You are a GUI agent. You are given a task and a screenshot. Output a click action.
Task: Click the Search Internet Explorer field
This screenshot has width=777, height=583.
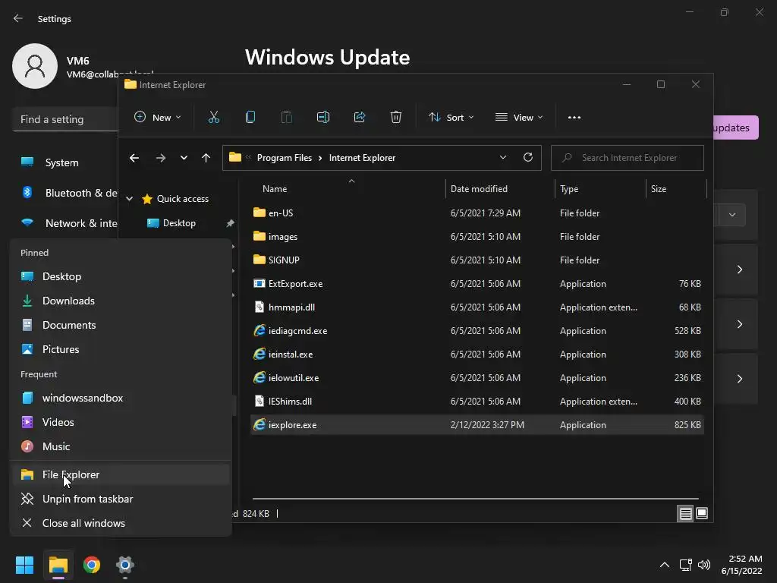(x=628, y=158)
